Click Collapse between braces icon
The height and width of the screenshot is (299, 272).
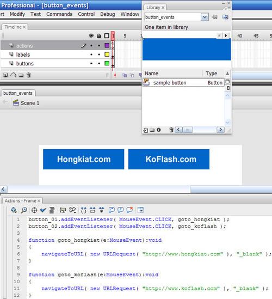[84, 210]
